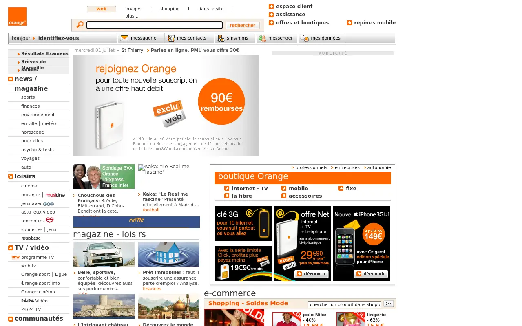Click the clé 3G ad thumbnail
Viewport: 522px width, 326px height.
coord(243,224)
